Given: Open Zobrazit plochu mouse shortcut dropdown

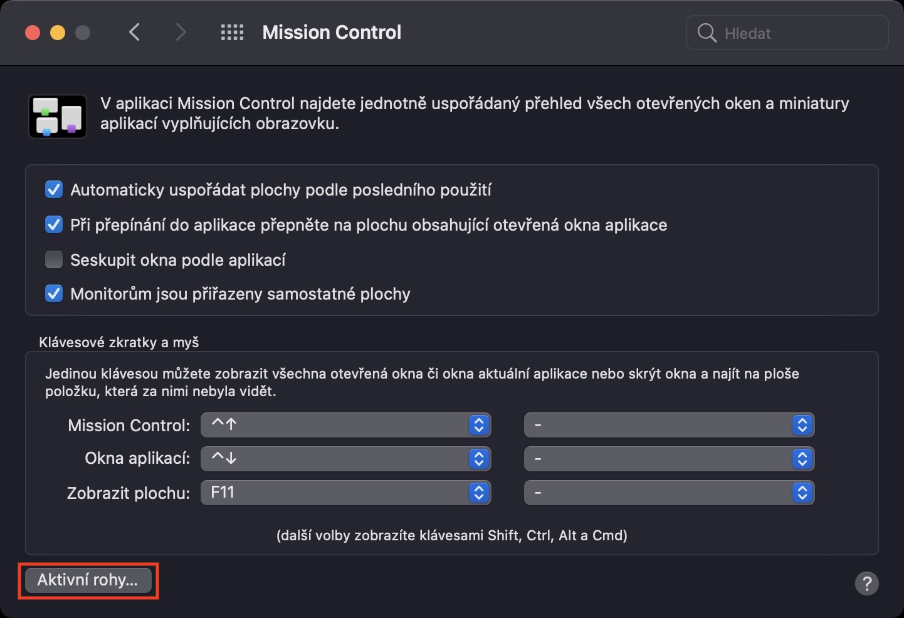Looking at the screenshot, I should (x=669, y=493).
